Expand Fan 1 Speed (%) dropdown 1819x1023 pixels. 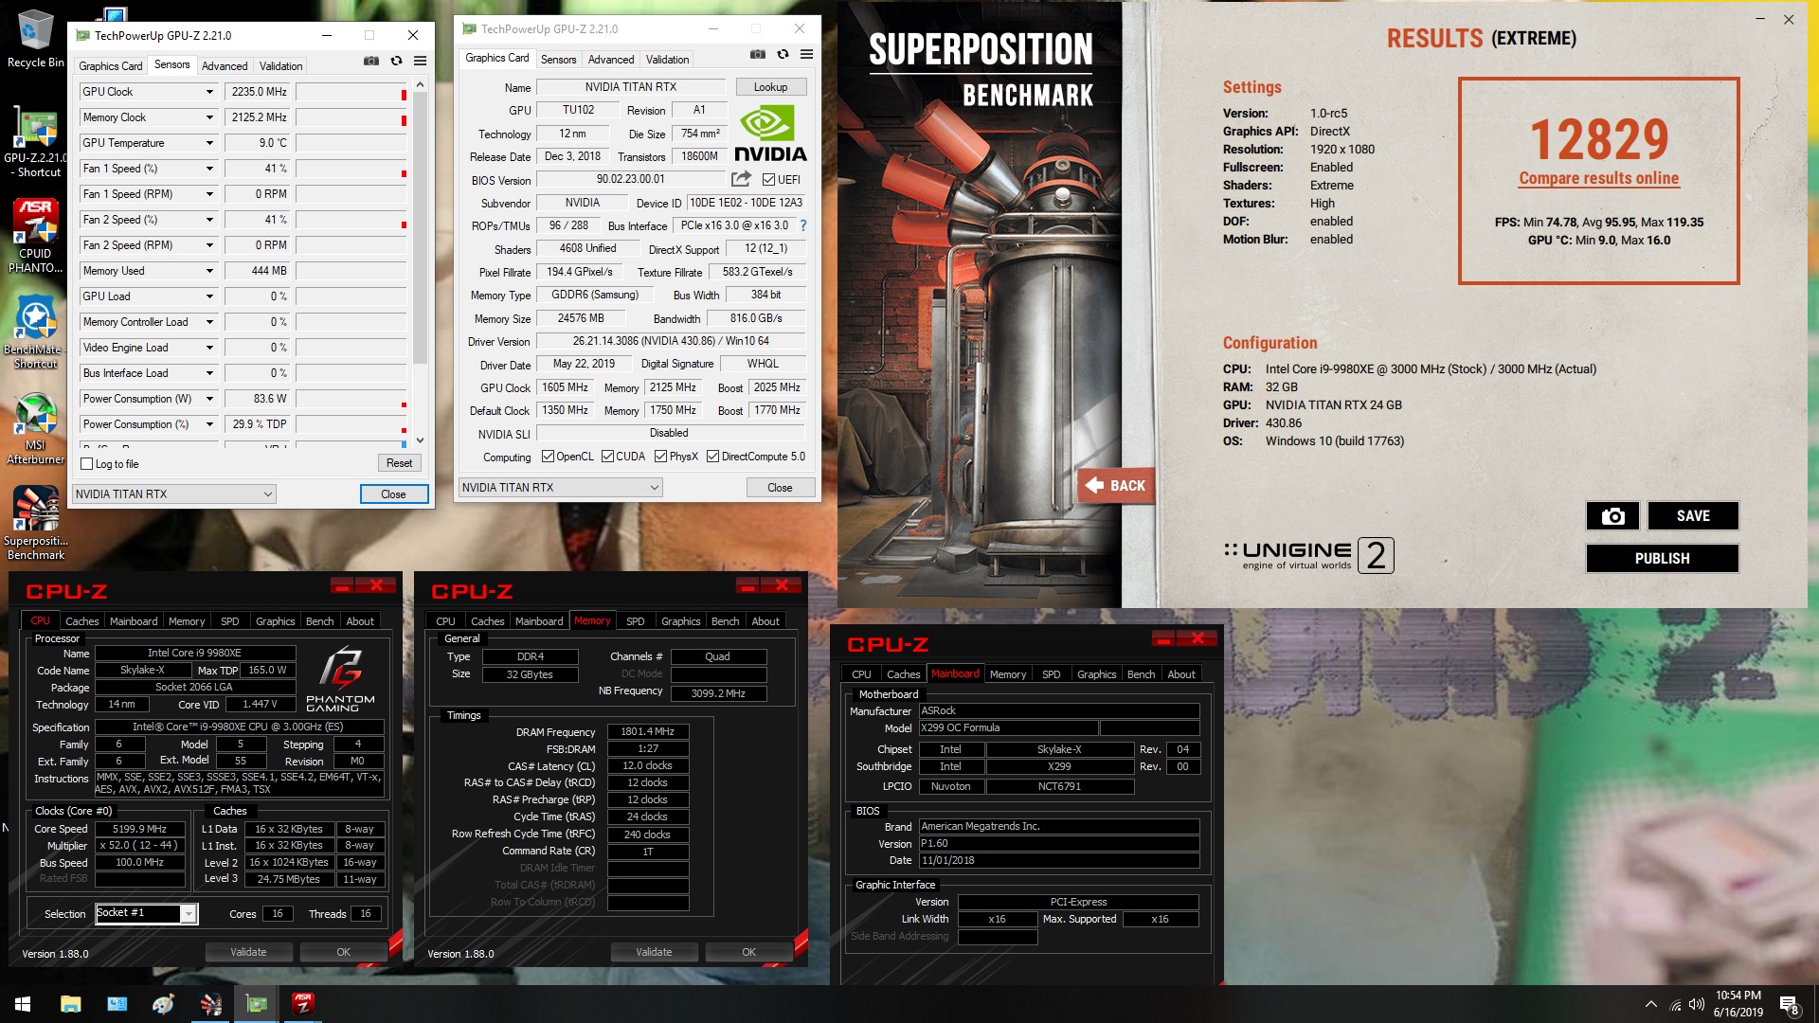pos(209,169)
